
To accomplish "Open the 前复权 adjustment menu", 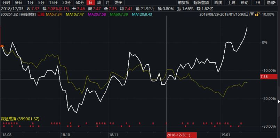I will tap(183, 2).
